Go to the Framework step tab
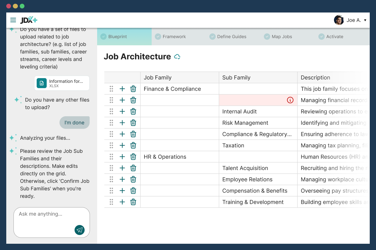 point(179,37)
